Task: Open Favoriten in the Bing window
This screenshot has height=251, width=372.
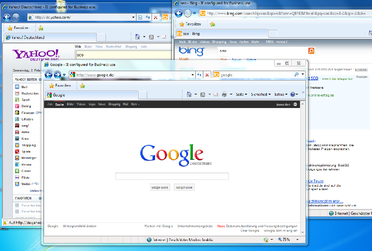Action: [x=190, y=24]
